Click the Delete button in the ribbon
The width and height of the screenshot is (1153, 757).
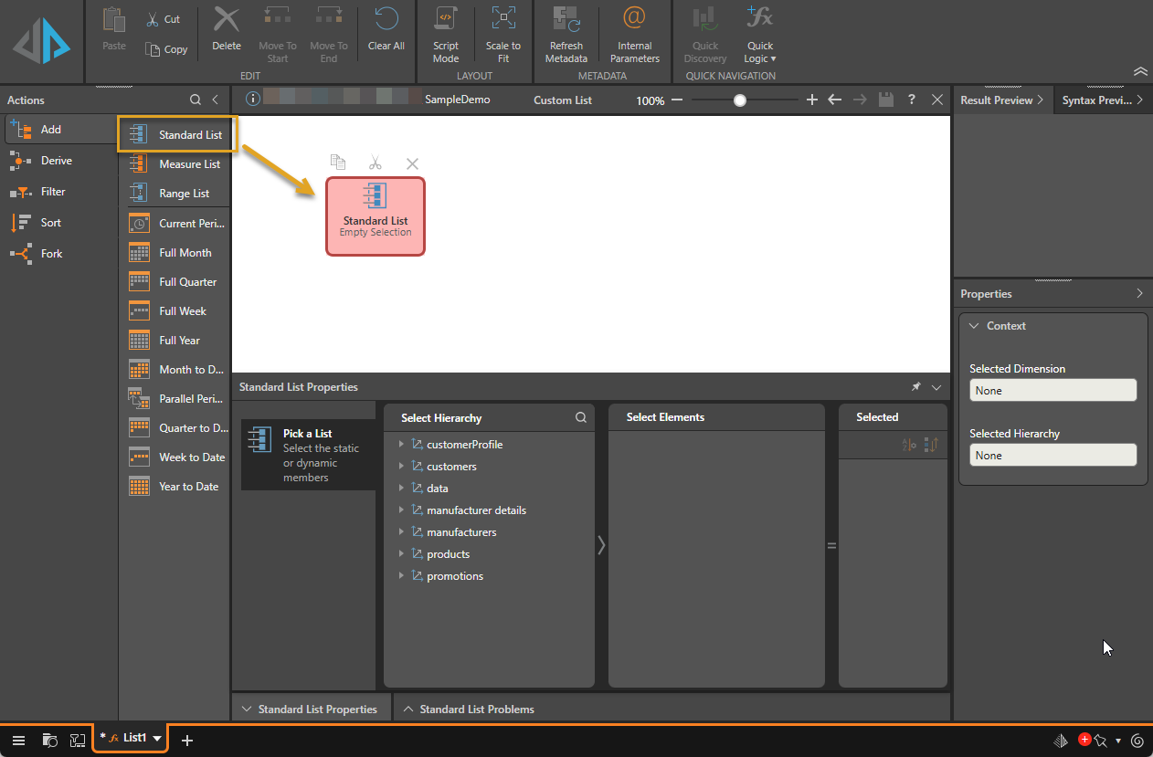tap(227, 30)
